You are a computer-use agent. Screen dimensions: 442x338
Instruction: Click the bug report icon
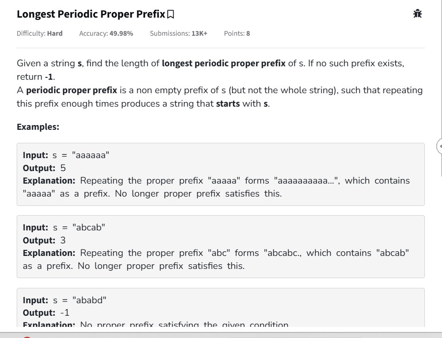pyautogui.click(x=417, y=14)
